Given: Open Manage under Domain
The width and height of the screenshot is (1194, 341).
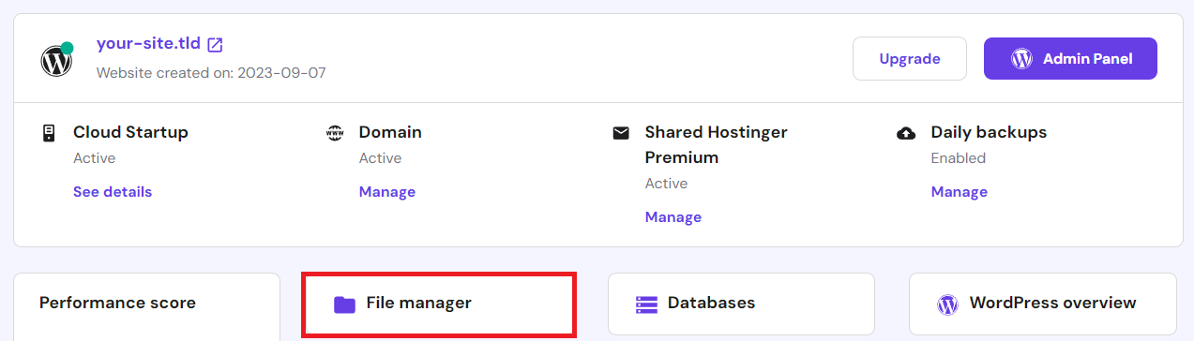Looking at the screenshot, I should (x=387, y=191).
